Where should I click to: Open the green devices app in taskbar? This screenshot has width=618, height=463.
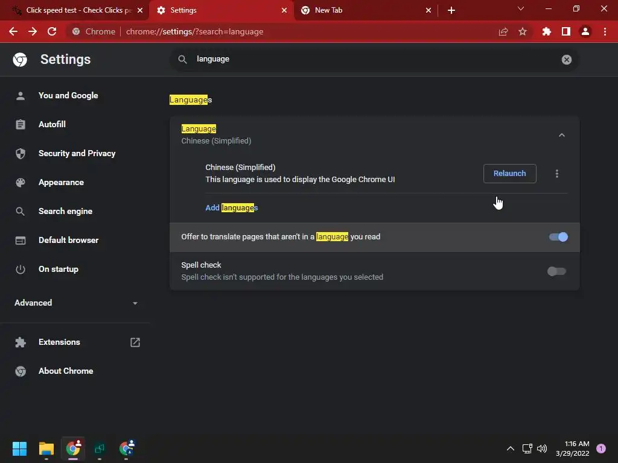coord(100,448)
